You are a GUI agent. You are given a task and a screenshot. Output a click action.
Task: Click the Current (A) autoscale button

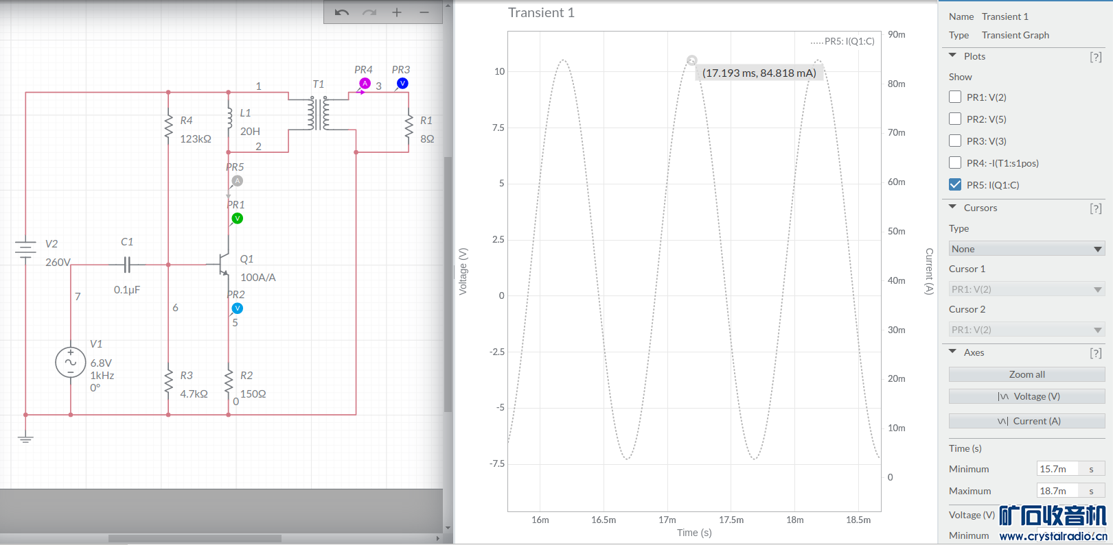1027,421
